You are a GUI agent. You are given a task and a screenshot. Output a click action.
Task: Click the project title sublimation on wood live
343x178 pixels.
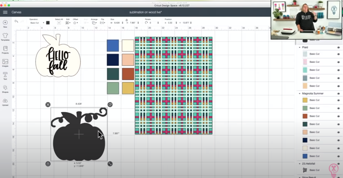pyautogui.click(x=145, y=12)
